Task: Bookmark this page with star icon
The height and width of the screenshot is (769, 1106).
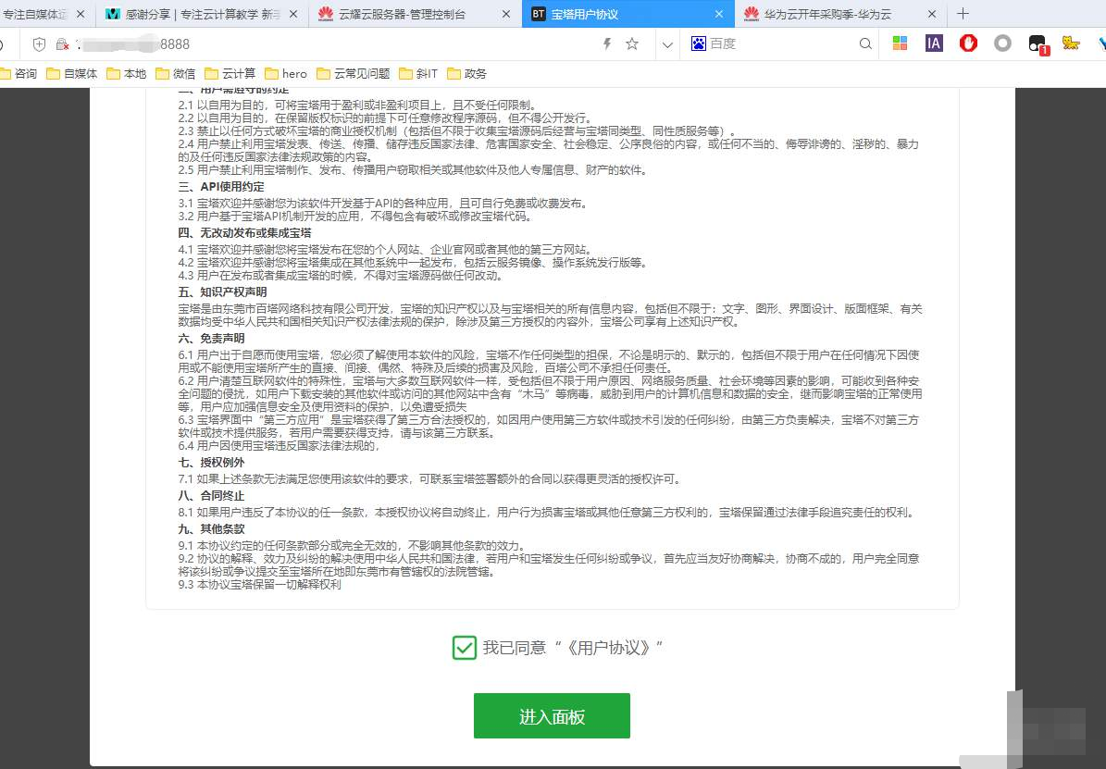Action: (632, 43)
